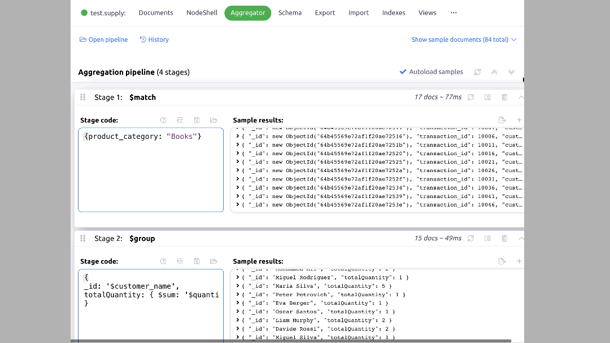Open the help icon beside Stage 2 code
610x343 pixels.
point(163,261)
